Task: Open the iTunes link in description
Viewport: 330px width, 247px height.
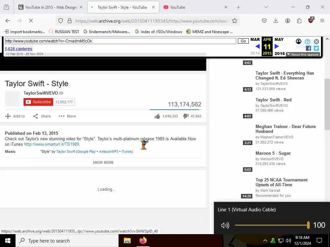Action: 126,151
